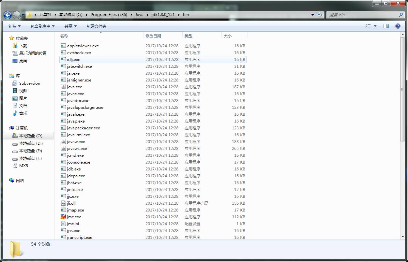
Task: Click 新建文件夹 button
Action: (96, 26)
